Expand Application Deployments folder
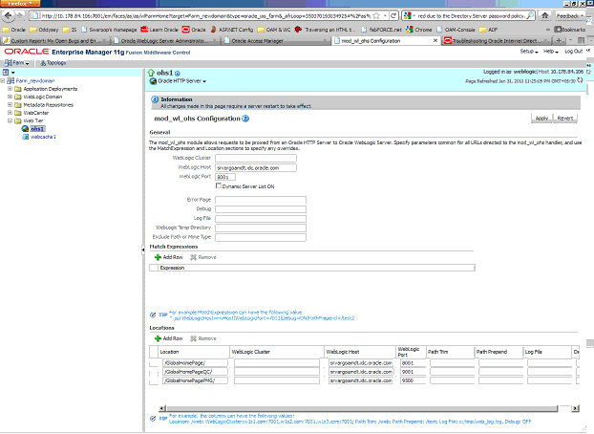594x434 pixels. (10, 89)
